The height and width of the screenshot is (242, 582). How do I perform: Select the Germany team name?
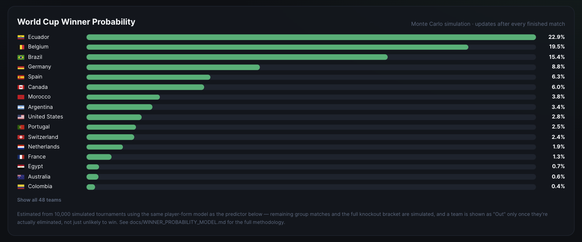[40, 67]
